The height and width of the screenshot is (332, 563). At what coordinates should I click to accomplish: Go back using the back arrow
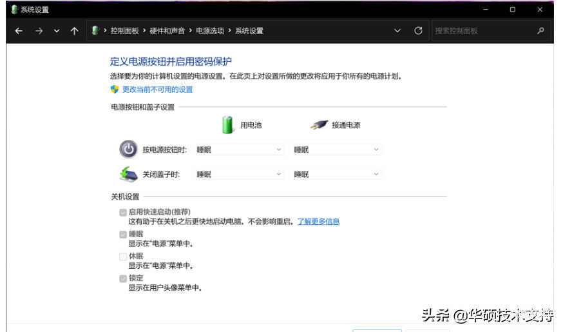[19, 31]
